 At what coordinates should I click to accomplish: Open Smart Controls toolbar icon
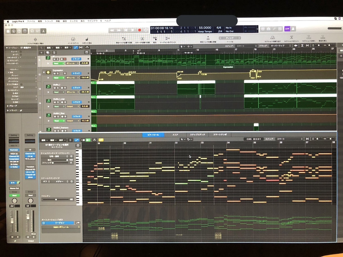(x=32, y=31)
